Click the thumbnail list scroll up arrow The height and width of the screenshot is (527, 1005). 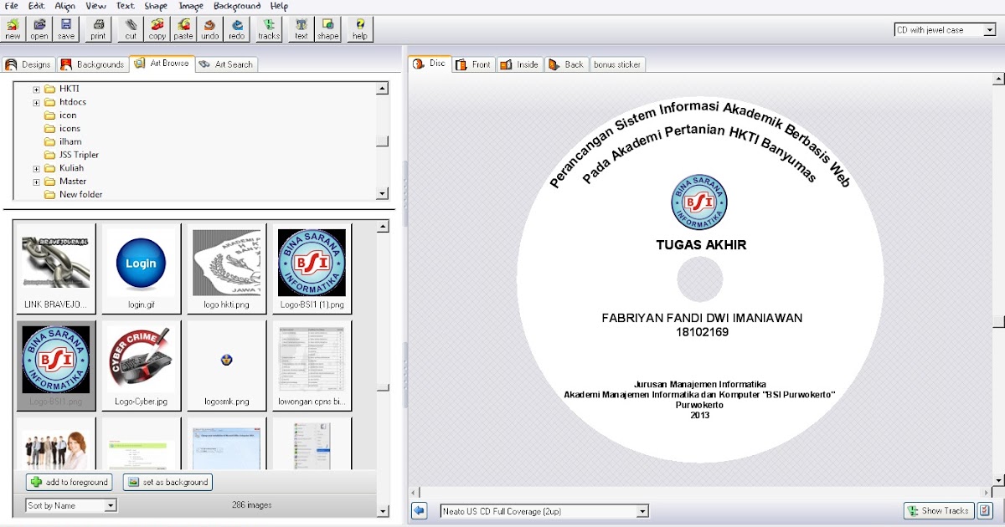click(x=383, y=227)
